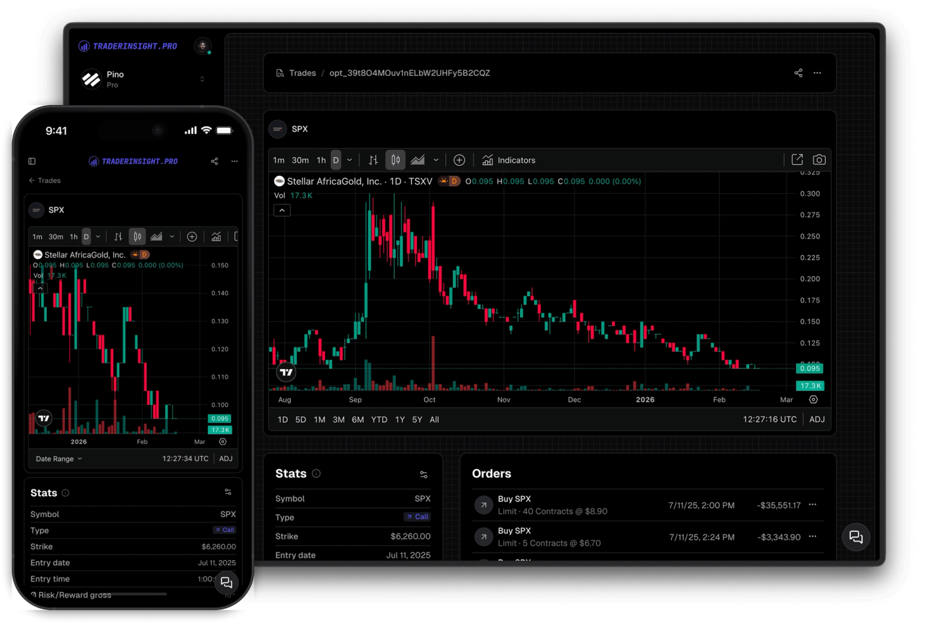This screenshot has width=937, height=624.
Task: Open the area chart style icon
Action: coord(418,160)
